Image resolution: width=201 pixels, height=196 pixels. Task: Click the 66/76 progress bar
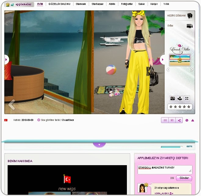pos(172,147)
